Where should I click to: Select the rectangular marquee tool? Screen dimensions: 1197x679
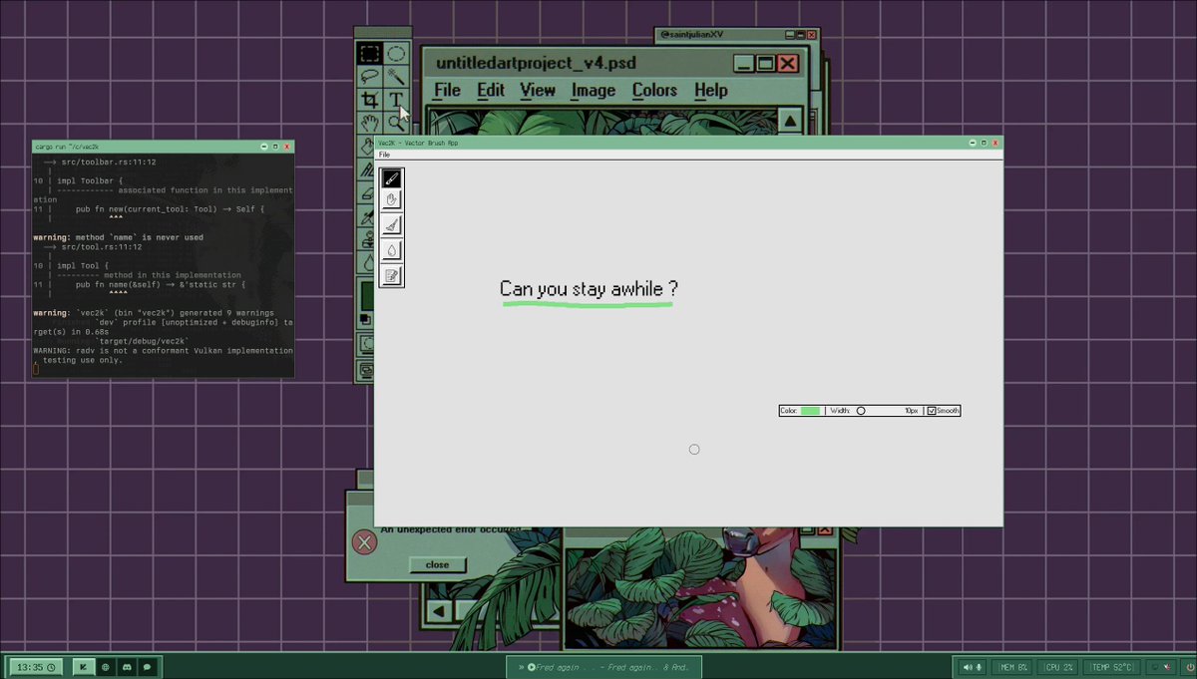coord(370,54)
